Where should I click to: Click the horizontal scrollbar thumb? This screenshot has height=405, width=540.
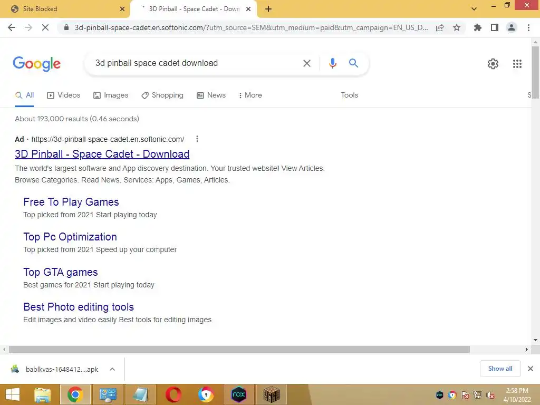pyautogui.click(x=239, y=349)
